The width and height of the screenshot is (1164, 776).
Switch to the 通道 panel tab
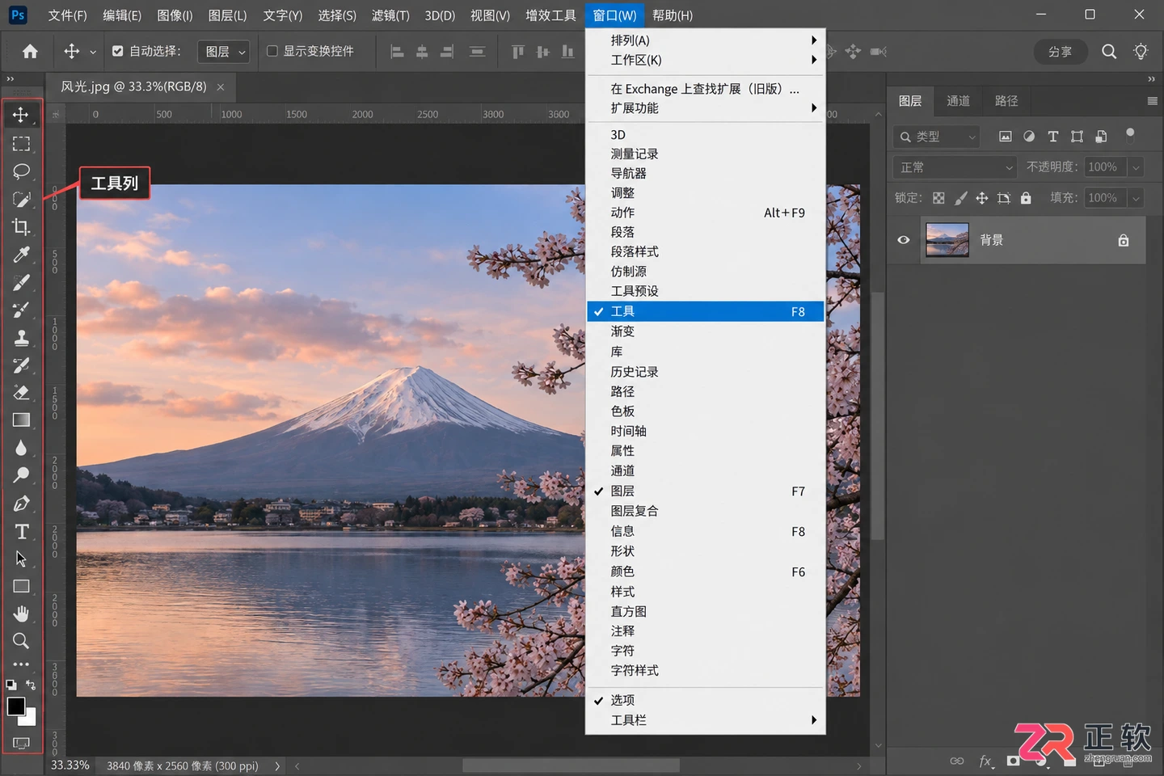pos(958,101)
